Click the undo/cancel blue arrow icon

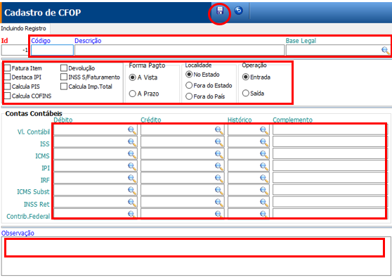tap(238, 11)
